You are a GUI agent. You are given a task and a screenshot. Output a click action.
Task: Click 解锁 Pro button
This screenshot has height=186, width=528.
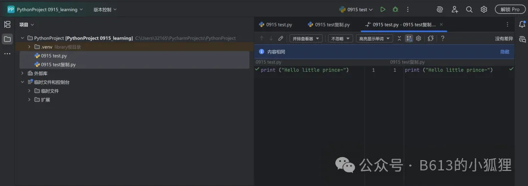pos(510,9)
